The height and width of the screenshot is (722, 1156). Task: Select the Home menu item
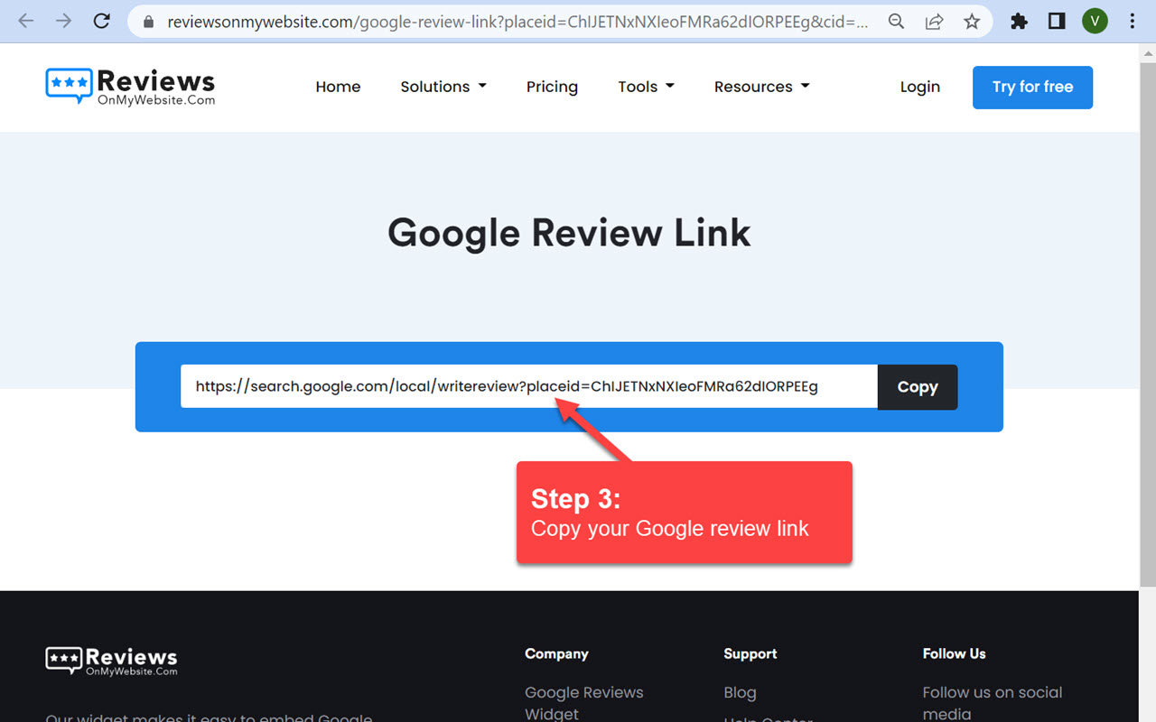(338, 87)
